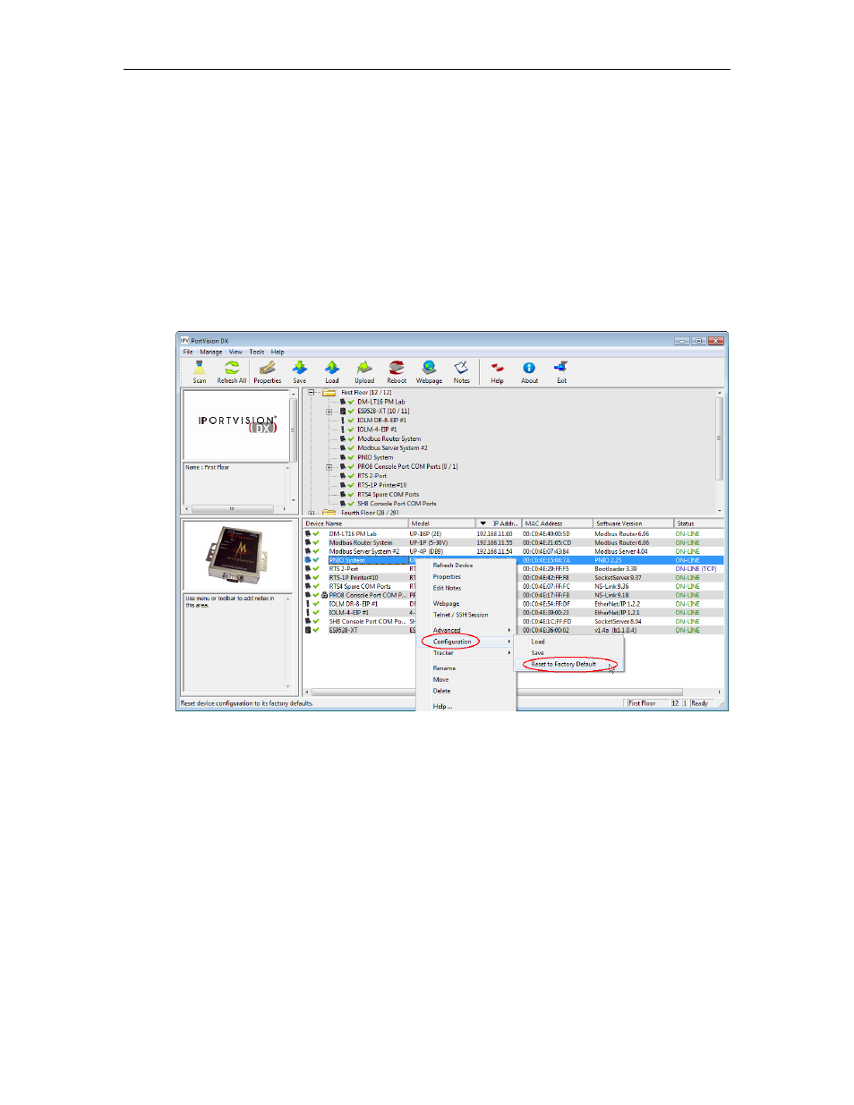
Task: Open Webpage from the toolbar
Action: pos(429,368)
